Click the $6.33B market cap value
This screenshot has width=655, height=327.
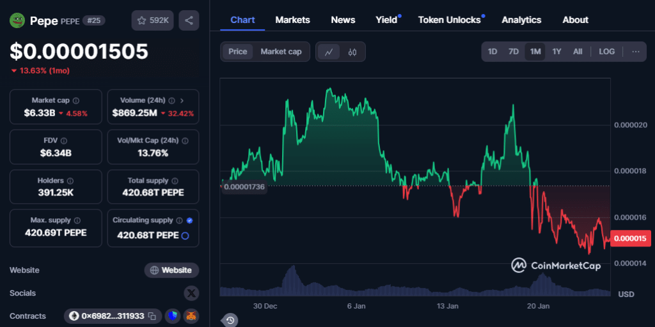tap(40, 113)
